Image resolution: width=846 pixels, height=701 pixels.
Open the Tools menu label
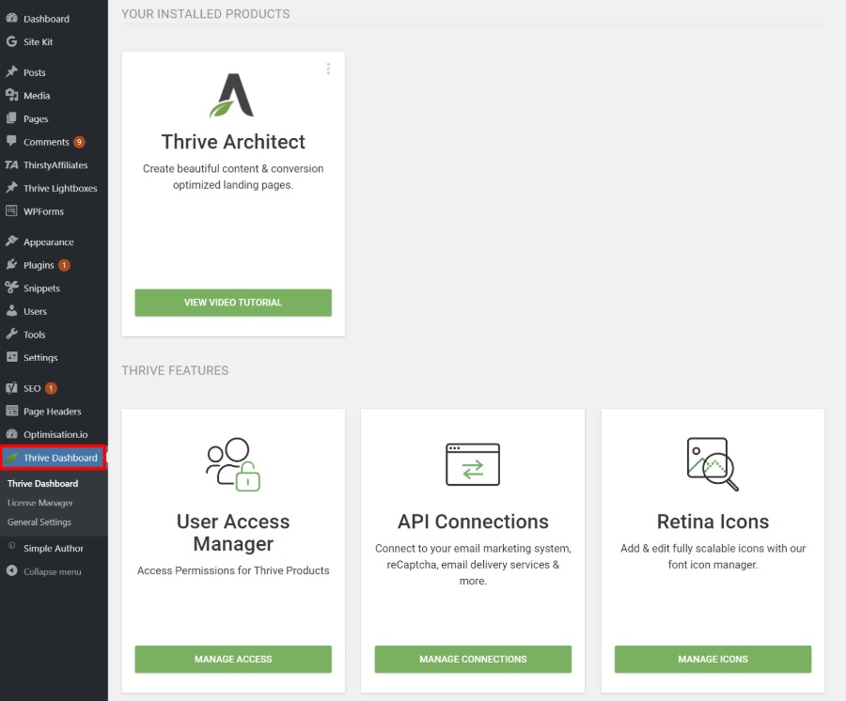pos(35,335)
